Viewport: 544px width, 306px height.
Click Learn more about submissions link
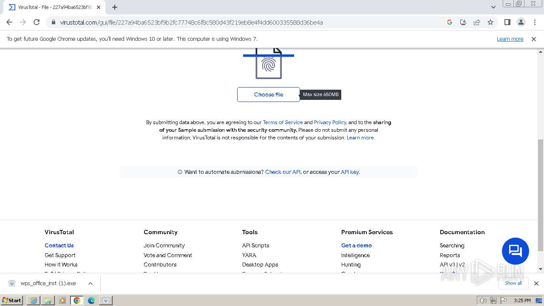pos(361,138)
